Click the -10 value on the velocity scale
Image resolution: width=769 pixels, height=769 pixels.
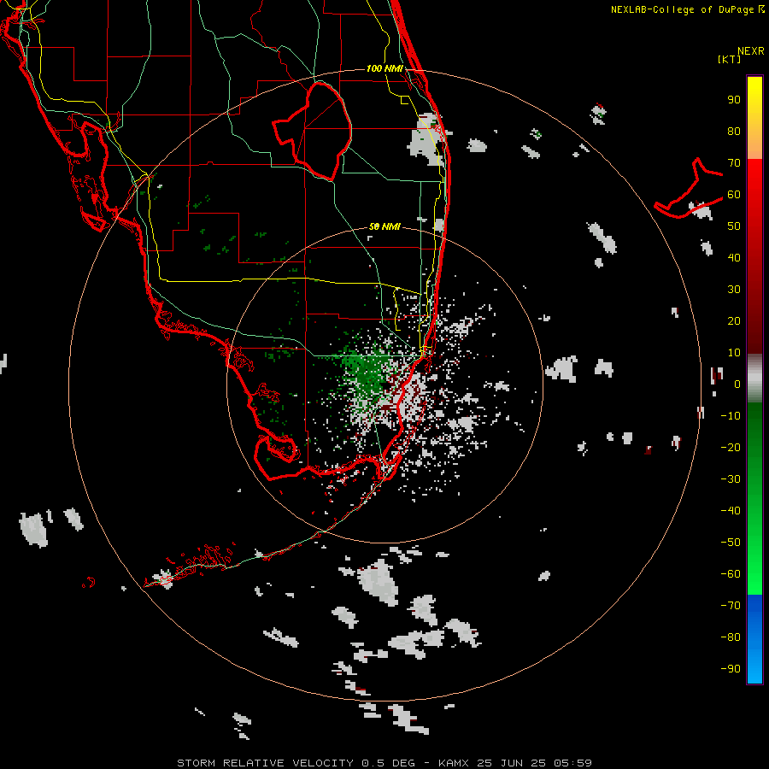tap(731, 416)
